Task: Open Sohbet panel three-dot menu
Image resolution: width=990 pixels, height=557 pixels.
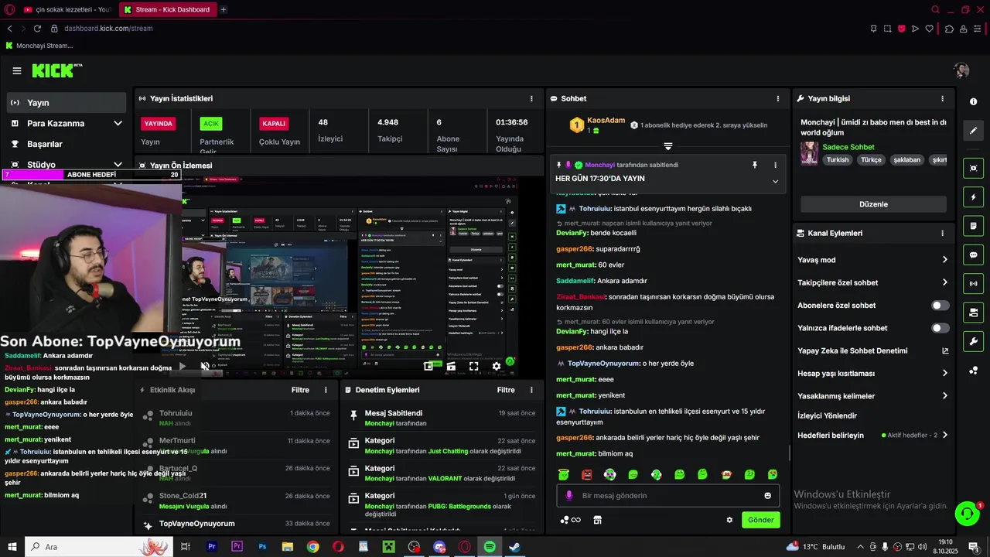Action: click(x=778, y=98)
